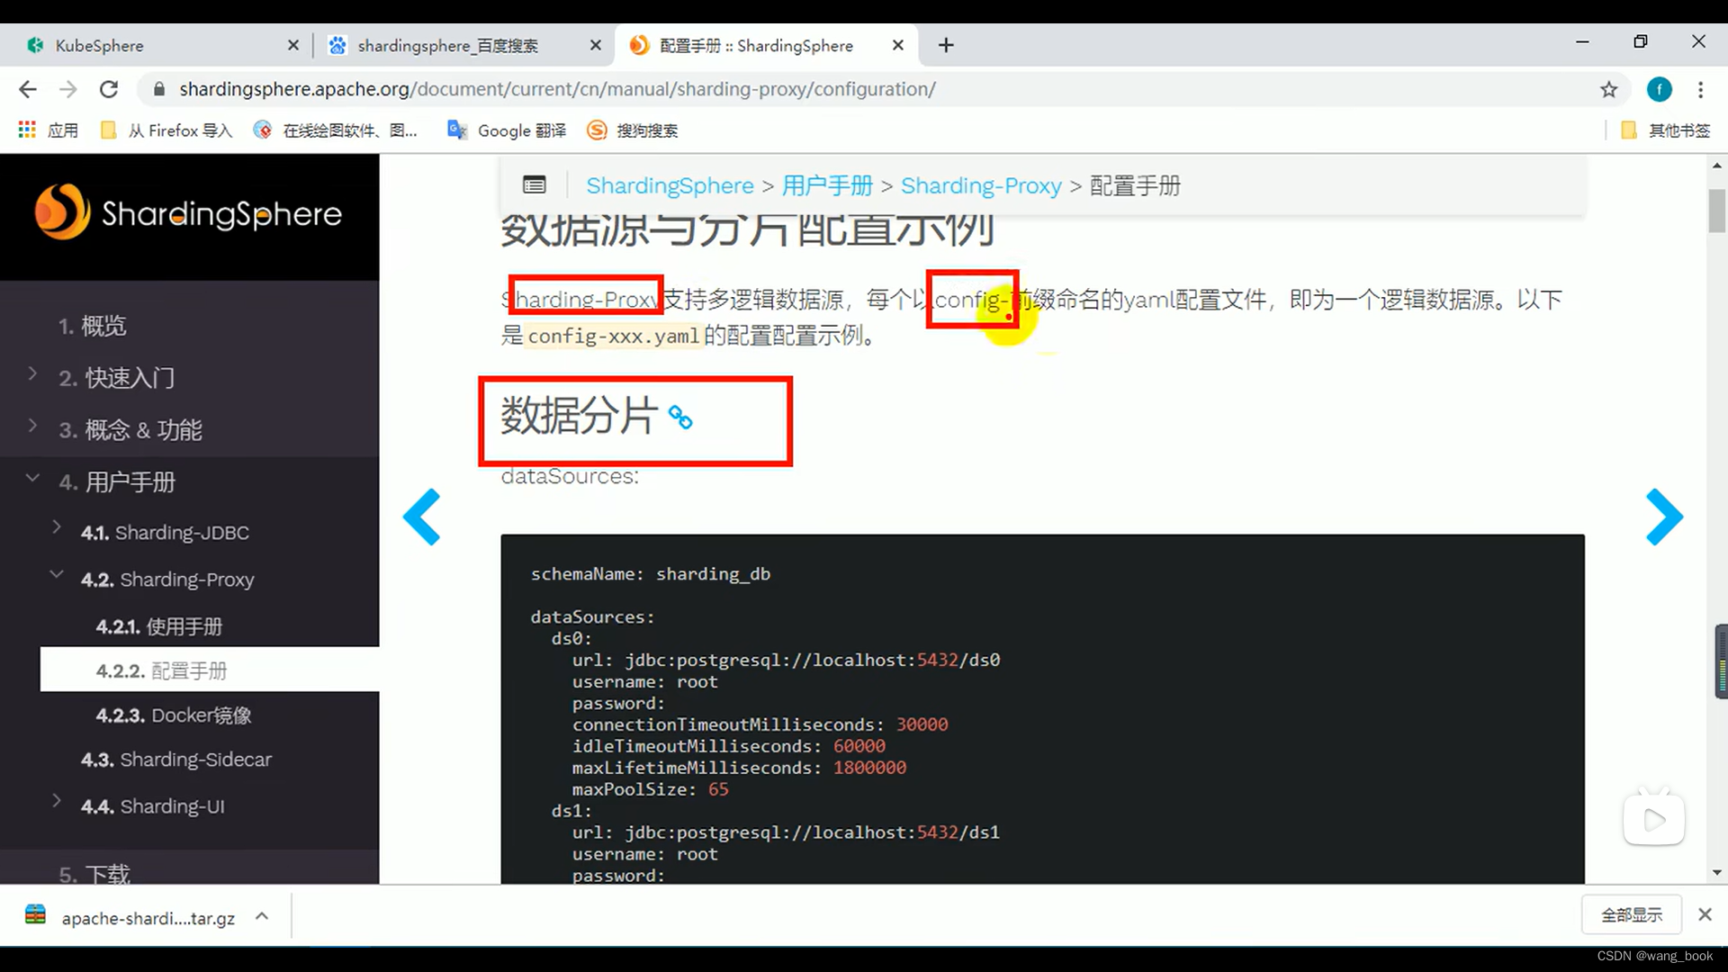Expand the 2. 快速入门 chevron
1728x972 pixels.
[x=32, y=373]
